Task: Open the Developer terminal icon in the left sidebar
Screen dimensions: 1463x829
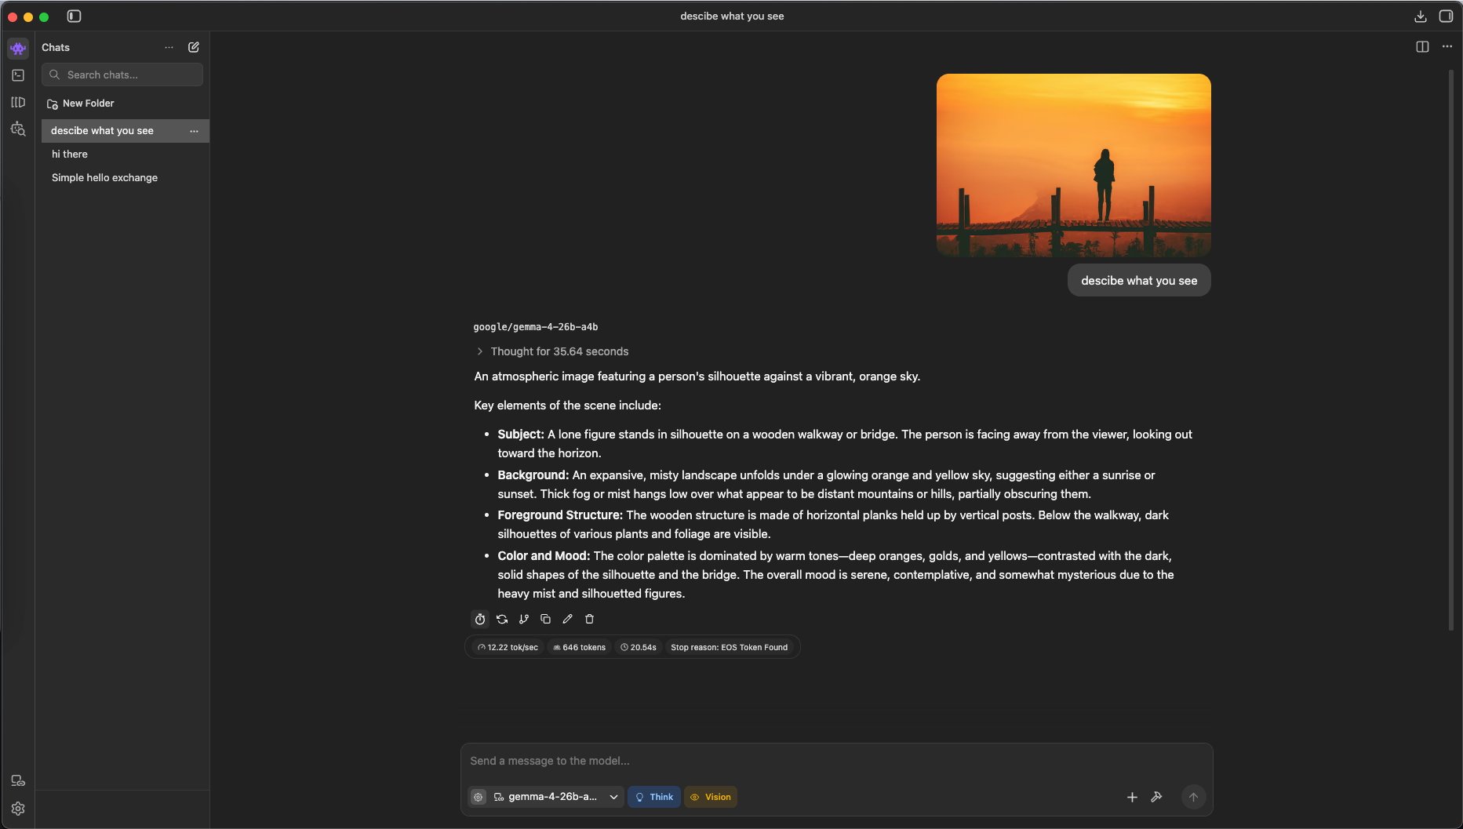Action: [18, 75]
